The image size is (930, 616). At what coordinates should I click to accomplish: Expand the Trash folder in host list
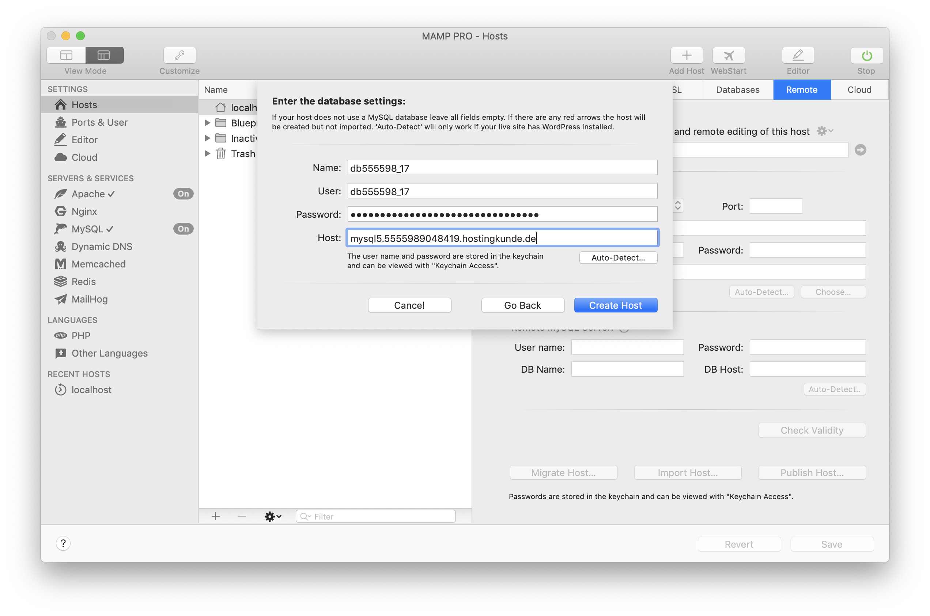(208, 153)
